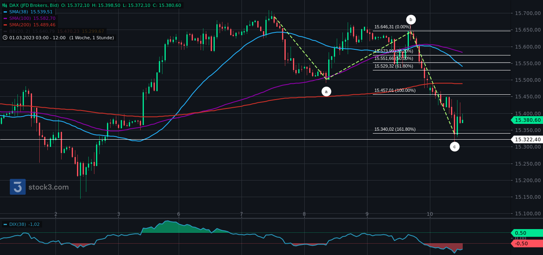Click the 15.322,40 horizontal line label
Image resolution: width=543 pixels, height=255 pixels.
coord(528,139)
